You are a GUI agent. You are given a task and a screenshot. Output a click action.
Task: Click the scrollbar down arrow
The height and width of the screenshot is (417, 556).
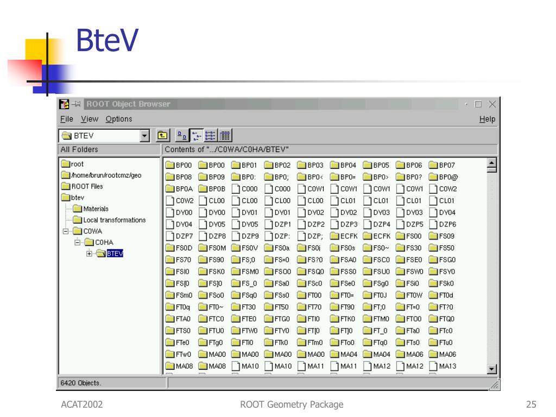pyautogui.click(x=491, y=369)
